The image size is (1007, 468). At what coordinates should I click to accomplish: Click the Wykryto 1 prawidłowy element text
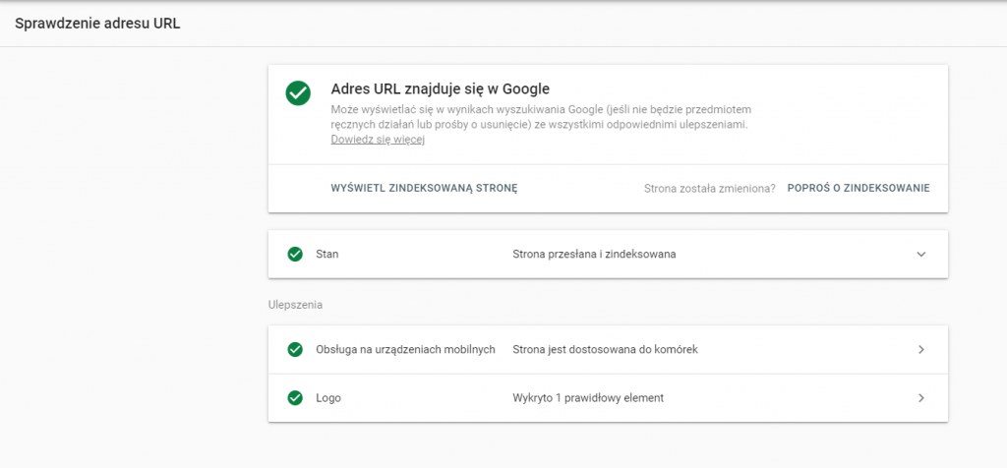point(588,398)
